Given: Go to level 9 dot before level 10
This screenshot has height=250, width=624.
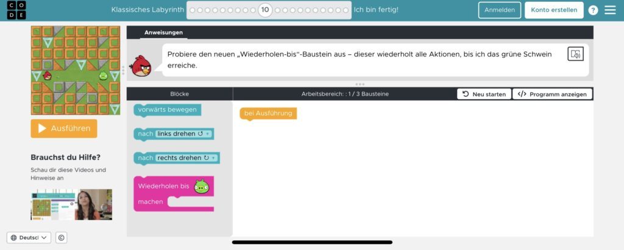Looking at the screenshot, I should (x=254, y=10).
